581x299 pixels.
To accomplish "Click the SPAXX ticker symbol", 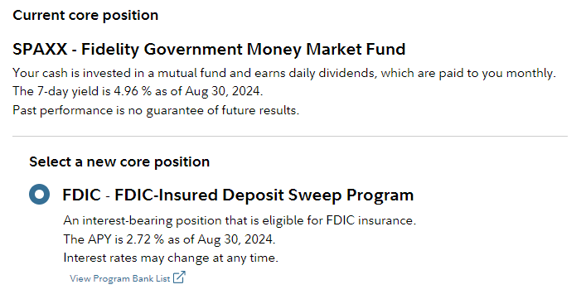I will pyautogui.click(x=40, y=49).
